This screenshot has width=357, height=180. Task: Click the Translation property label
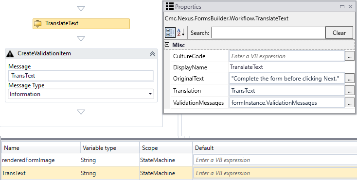point(187,91)
